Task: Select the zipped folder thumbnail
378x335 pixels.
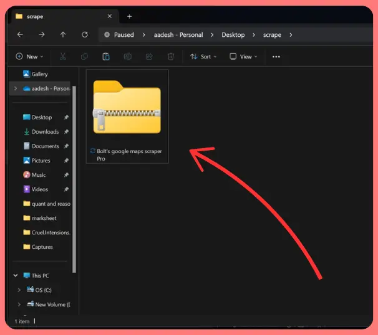Action: (x=127, y=107)
